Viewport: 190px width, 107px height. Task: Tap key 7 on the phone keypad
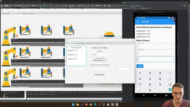140,84
